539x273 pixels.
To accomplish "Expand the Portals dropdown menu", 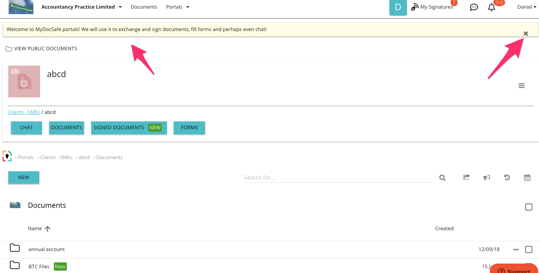I will click(x=178, y=7).
